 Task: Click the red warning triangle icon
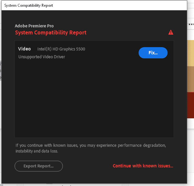171,32
